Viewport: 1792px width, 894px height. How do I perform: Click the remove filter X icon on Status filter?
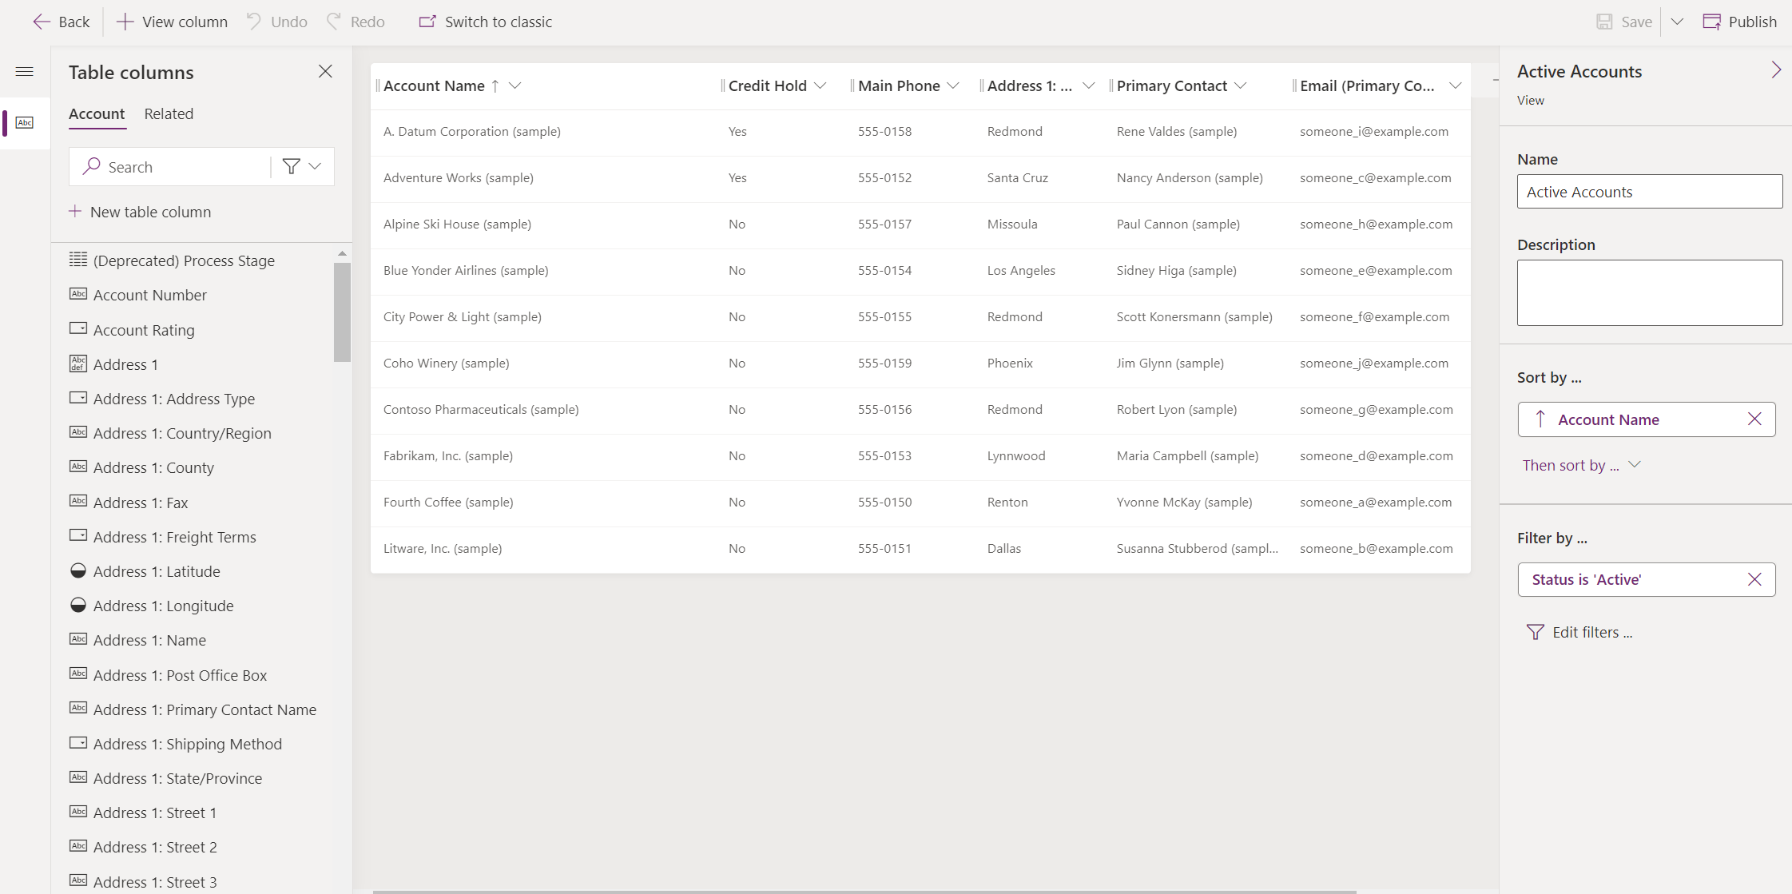click(1754, 579)
